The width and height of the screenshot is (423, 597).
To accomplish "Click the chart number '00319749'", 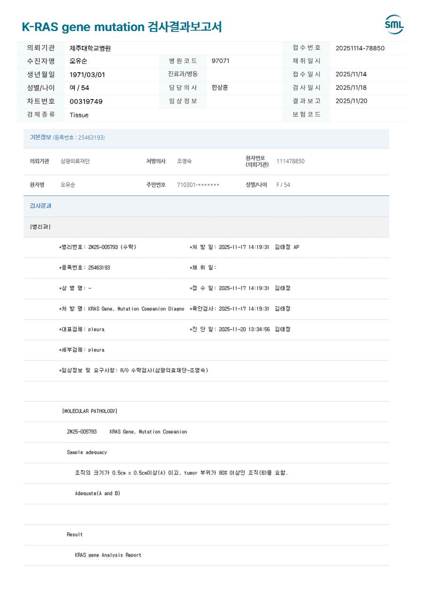I will click(86, 101).
